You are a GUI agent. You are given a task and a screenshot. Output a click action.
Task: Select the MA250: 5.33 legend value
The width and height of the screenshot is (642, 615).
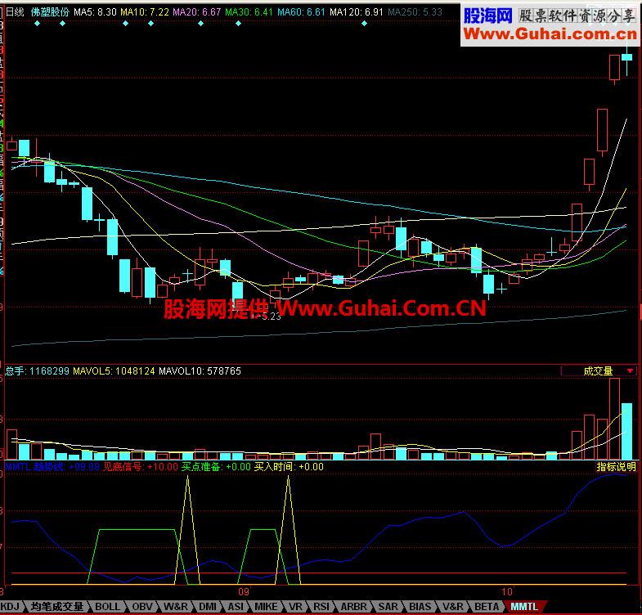coord(415,12)
